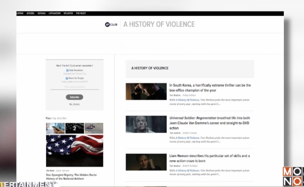The image size is (304, 187).
Task: Toggle the Daily Newsletter checkbox
Action: coord(67,70)
